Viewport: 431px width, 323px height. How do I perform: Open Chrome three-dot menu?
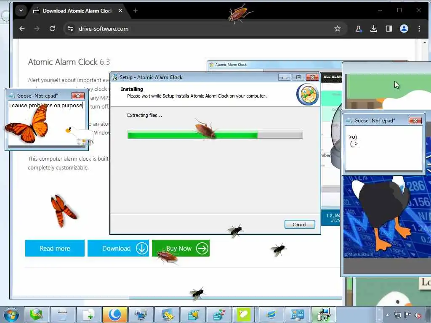point(419,29)
